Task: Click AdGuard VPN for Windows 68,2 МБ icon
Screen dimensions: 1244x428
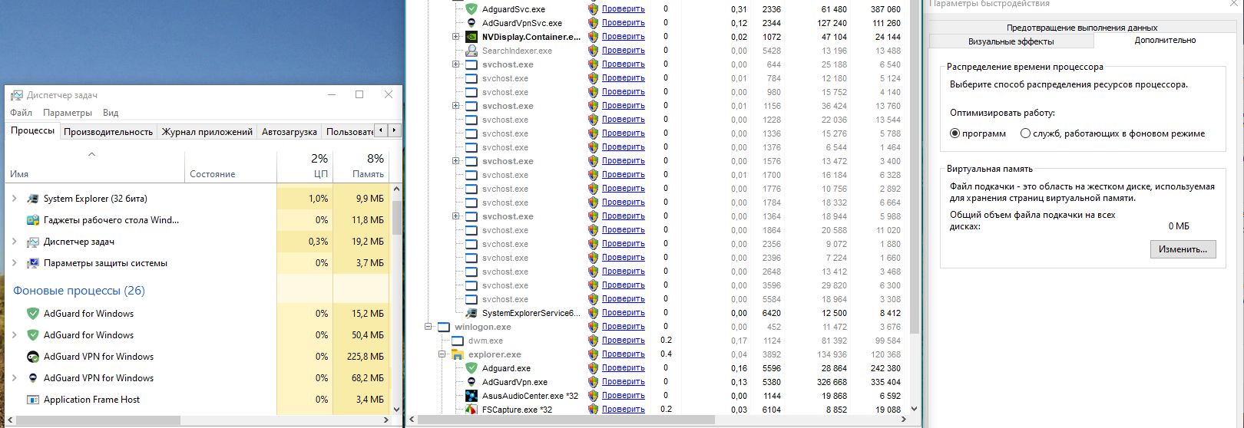Action: [x=32, y=378]
